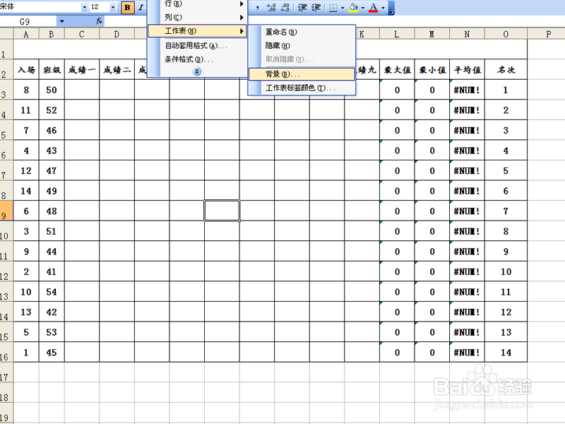Screen dimensions: 565x424
Task: Apply yellow Fill Color bucket
Action: point(354,8)
